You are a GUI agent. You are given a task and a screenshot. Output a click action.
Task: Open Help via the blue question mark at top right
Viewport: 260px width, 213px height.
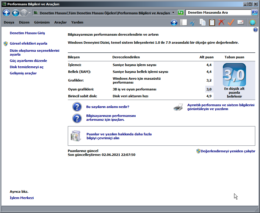tap(255, 30)
